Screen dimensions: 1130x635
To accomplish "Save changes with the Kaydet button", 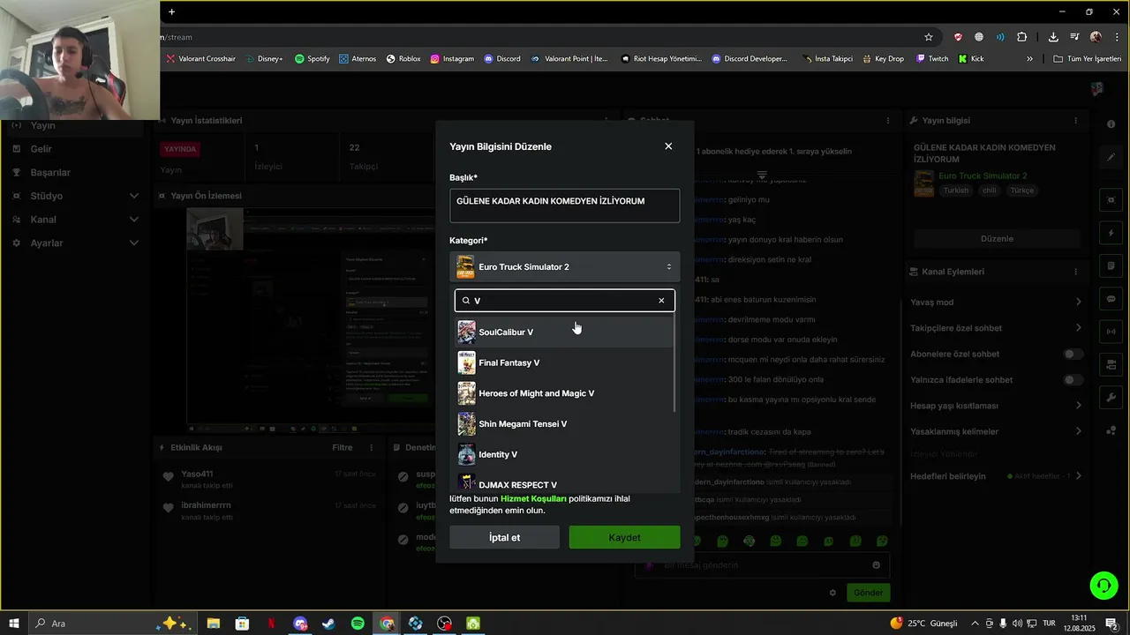I will click(624, 537).
